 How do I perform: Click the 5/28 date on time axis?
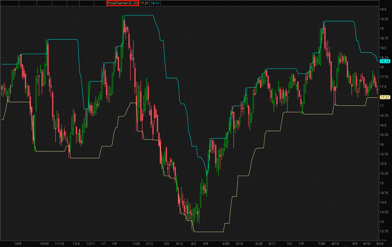(x=259, y=244)
